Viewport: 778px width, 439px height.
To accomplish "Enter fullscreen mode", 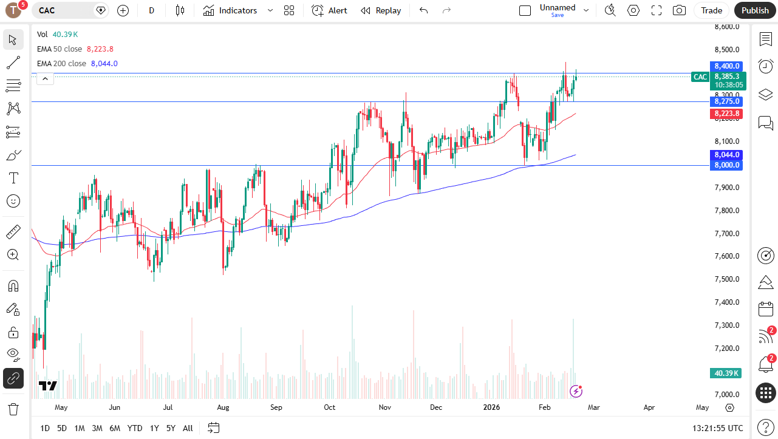I will tap(656, 10).
